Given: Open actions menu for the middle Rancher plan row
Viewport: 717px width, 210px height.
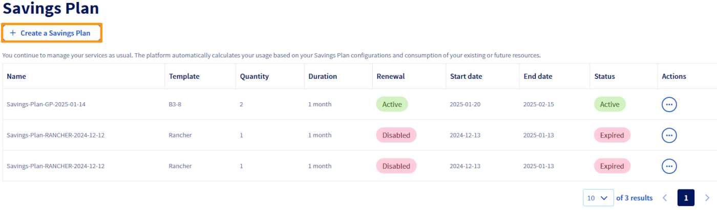Looking at the screenshot, I should pos(669,135).
